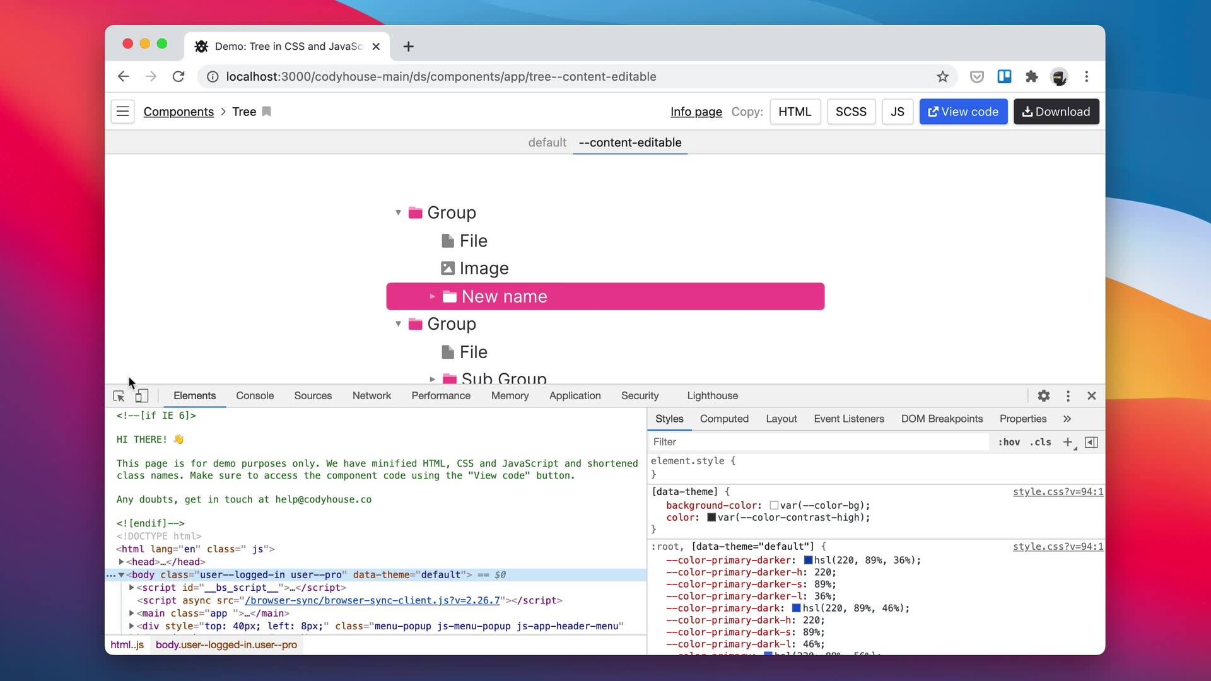Screen dimensions: 1211x681
Task: Click the Download button
Action: [x=1056, y=112]
